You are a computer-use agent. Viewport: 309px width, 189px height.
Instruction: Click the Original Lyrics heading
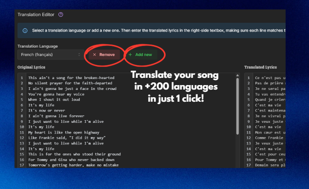tap(32, 67)
